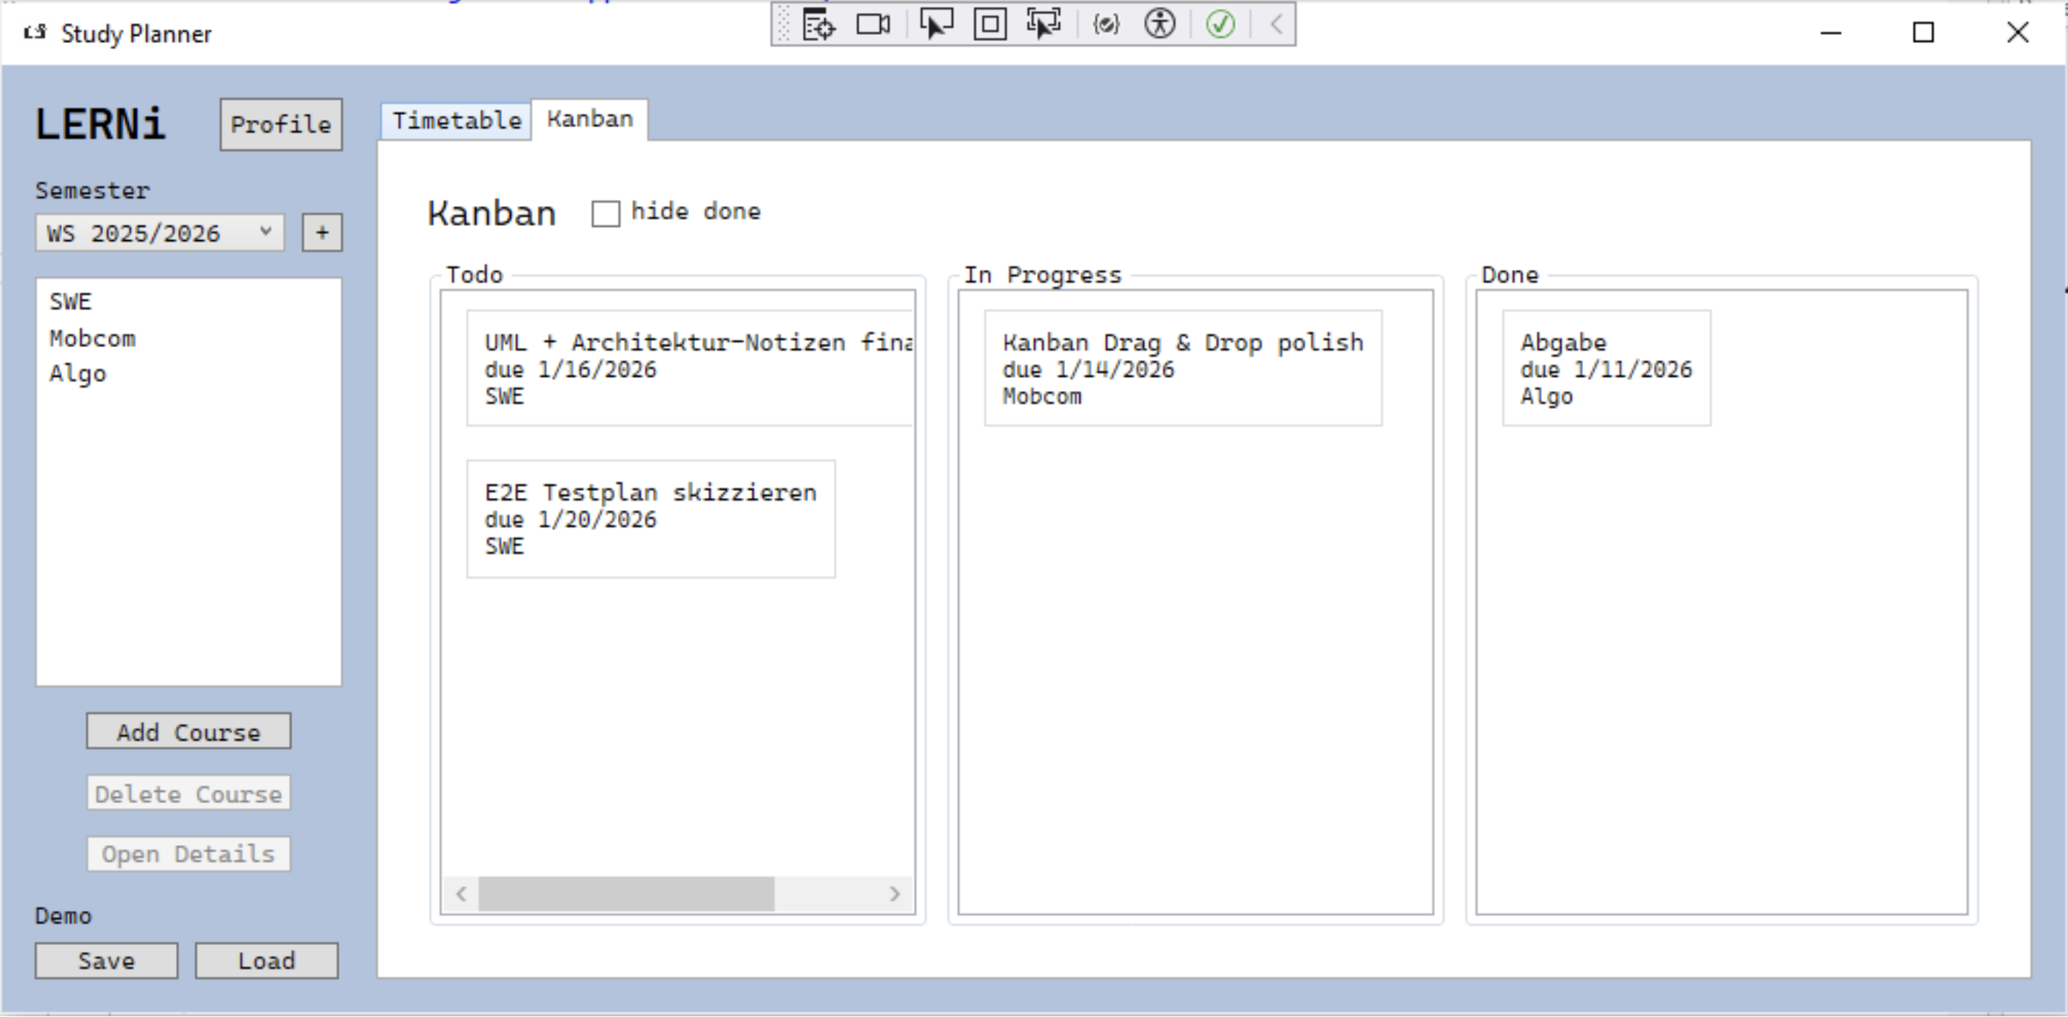This screenshot has width=2068, height=1017.
Task: Select Mobcom in the course list
Action: (92, 339)
